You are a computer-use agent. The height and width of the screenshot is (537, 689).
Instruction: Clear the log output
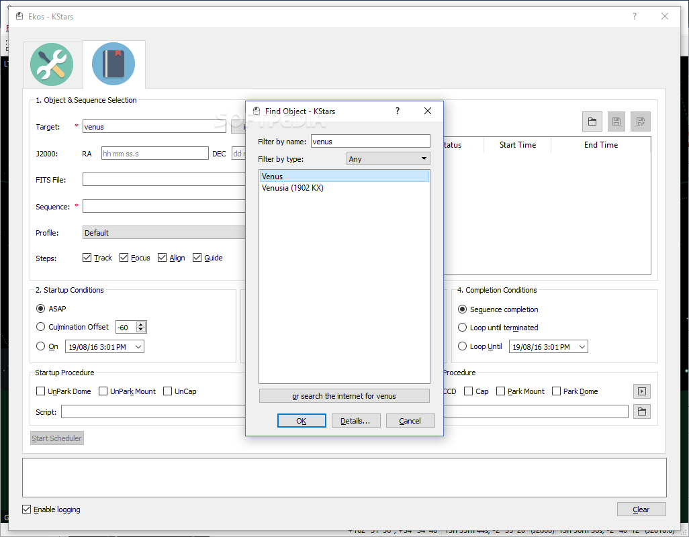641,509
